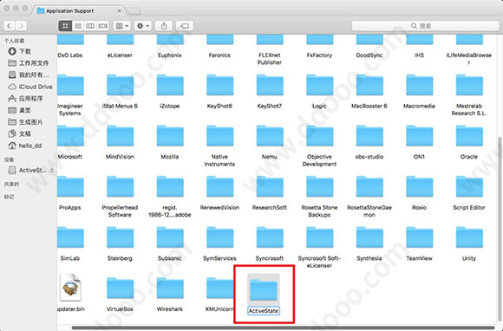This screenshot has width=503, height=331.
Task: Click the Share toolbar button
Action: (x=164, y=26)
